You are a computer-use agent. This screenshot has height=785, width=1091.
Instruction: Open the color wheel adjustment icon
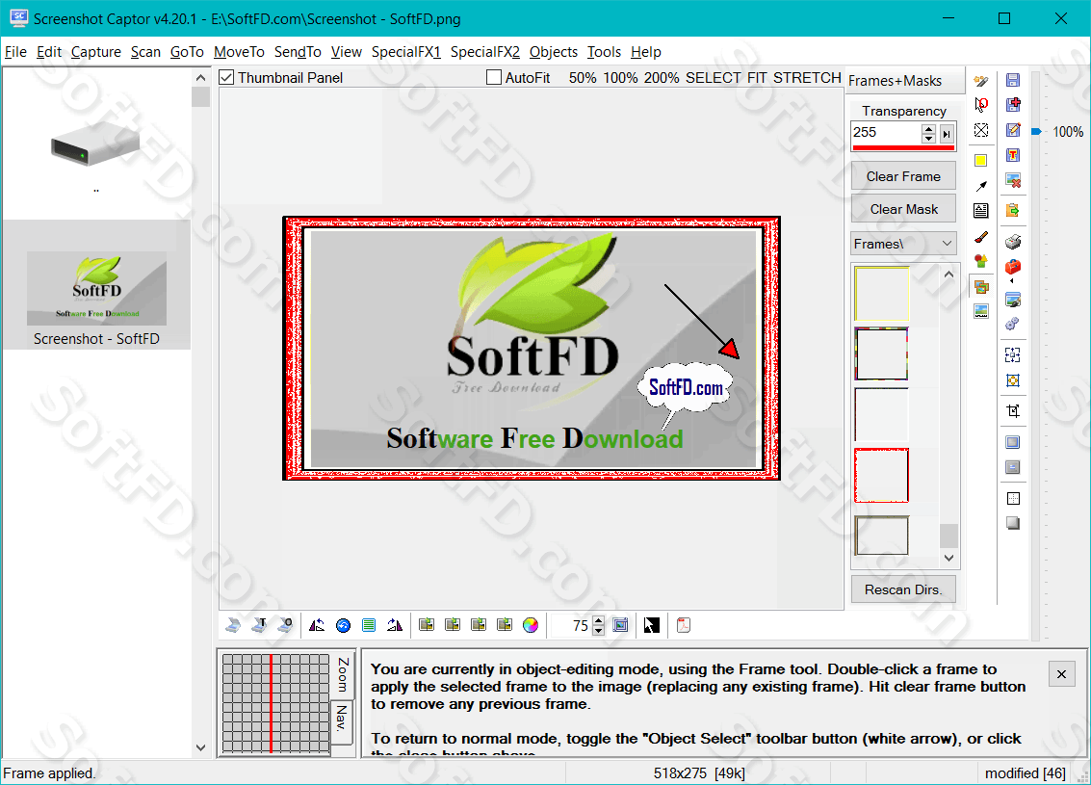point(531,626)
